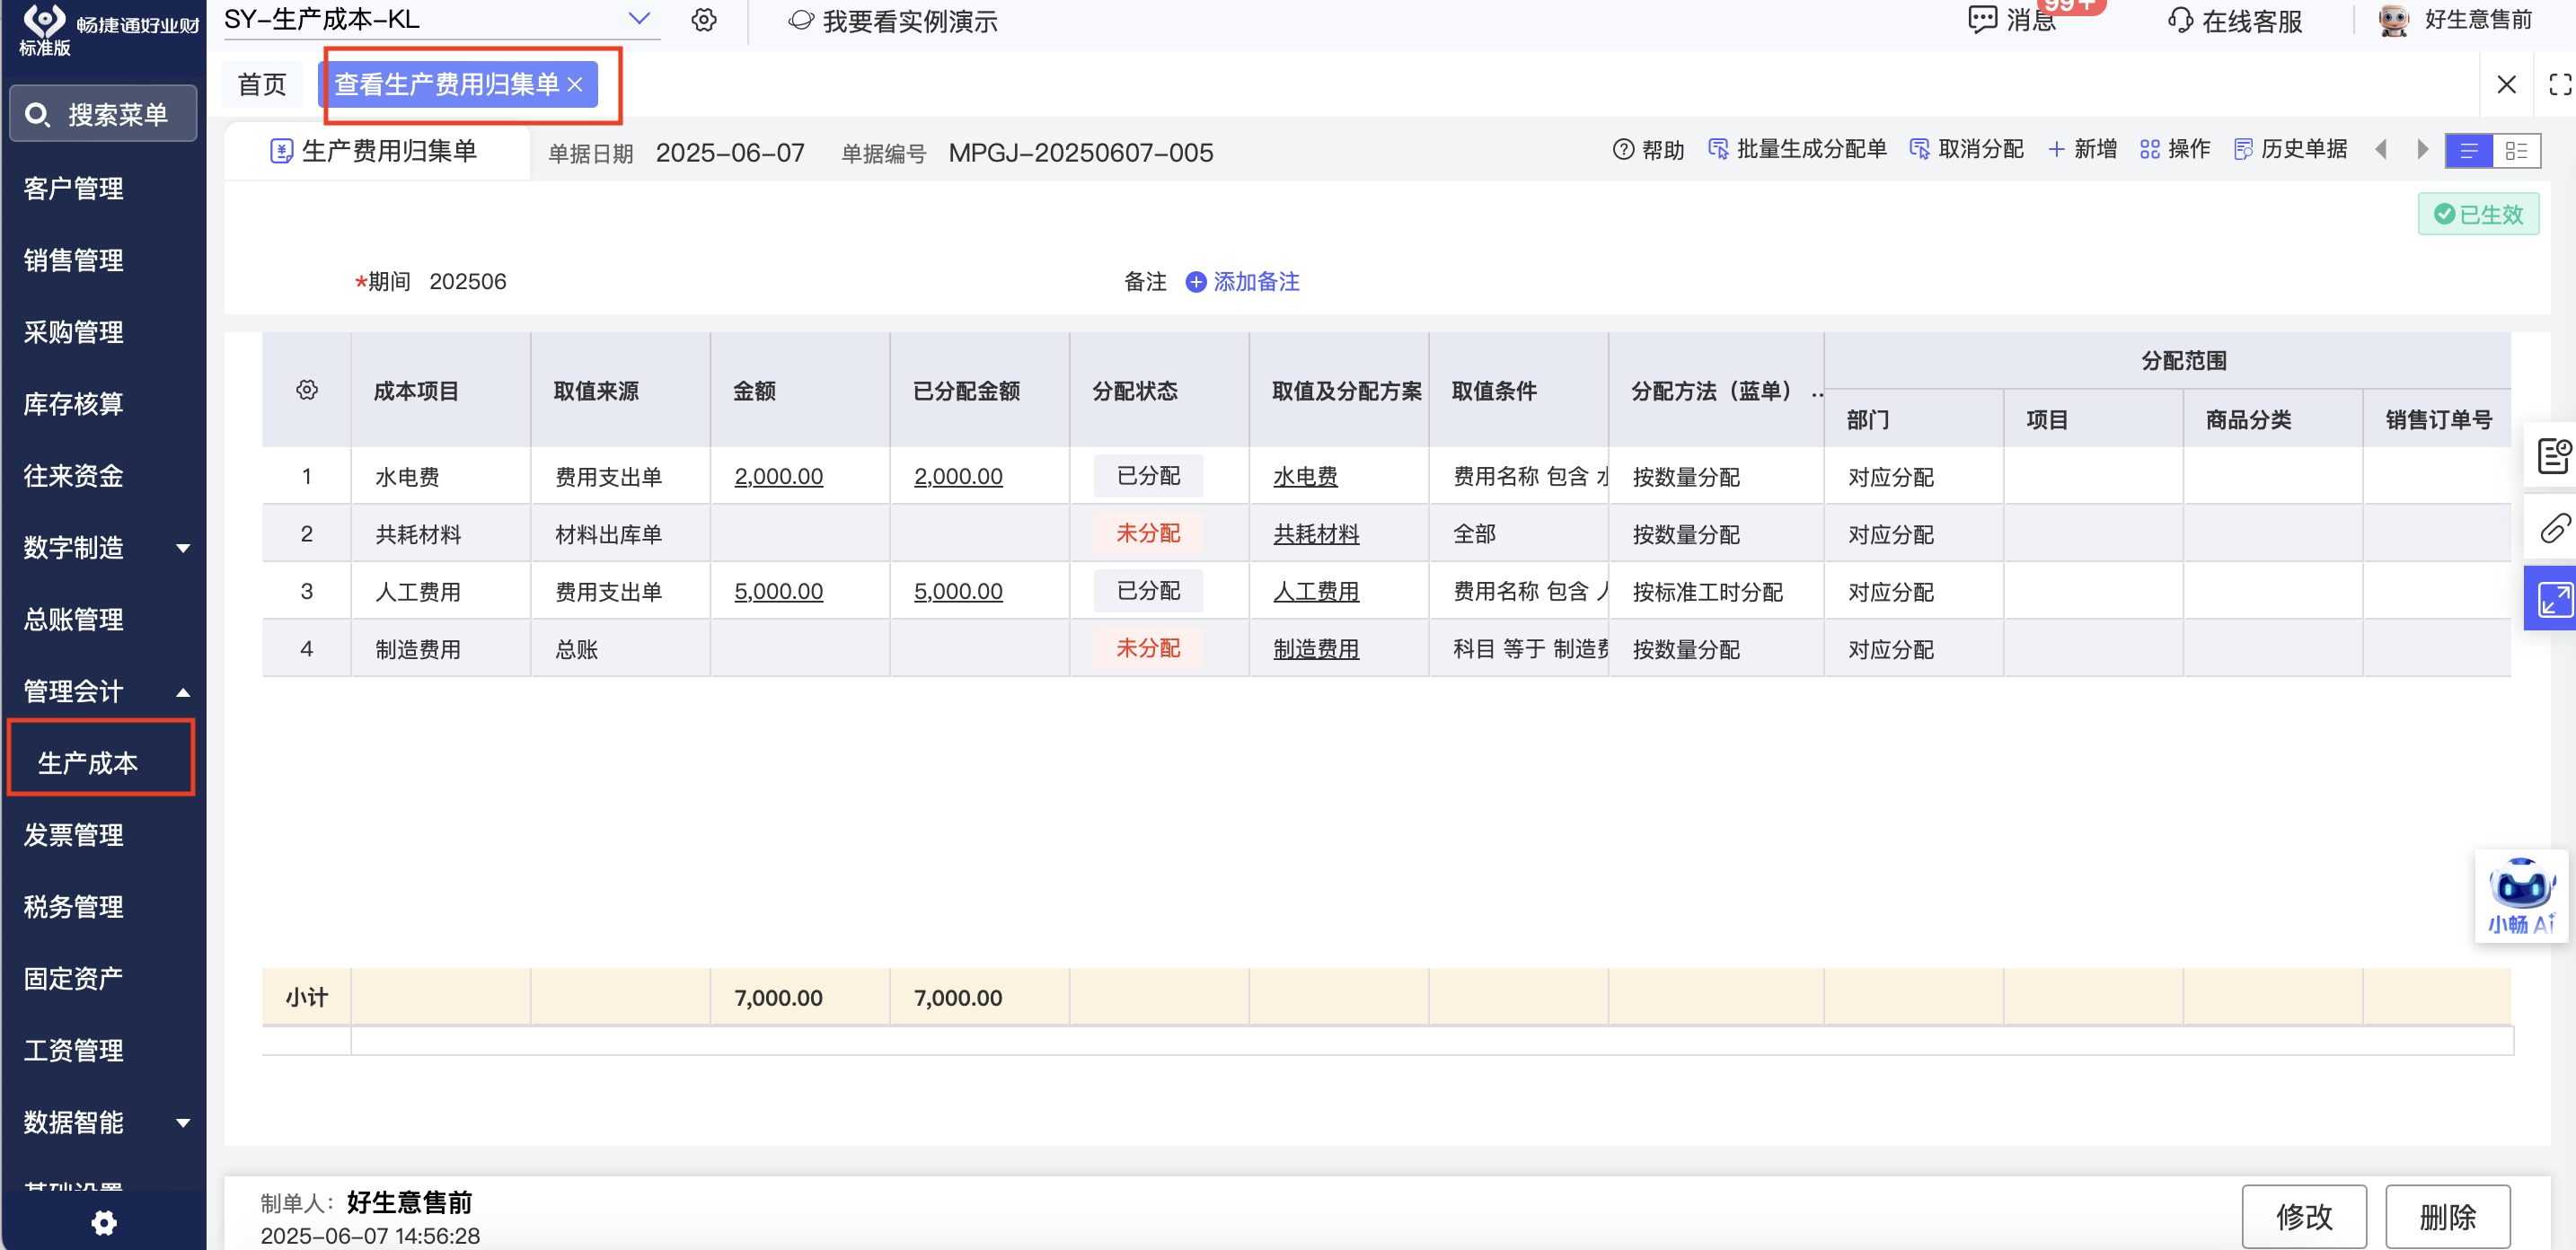The image size is (2576, 1250).
Task: Click the attachment paperclip icon
Action: point(2554,527)
